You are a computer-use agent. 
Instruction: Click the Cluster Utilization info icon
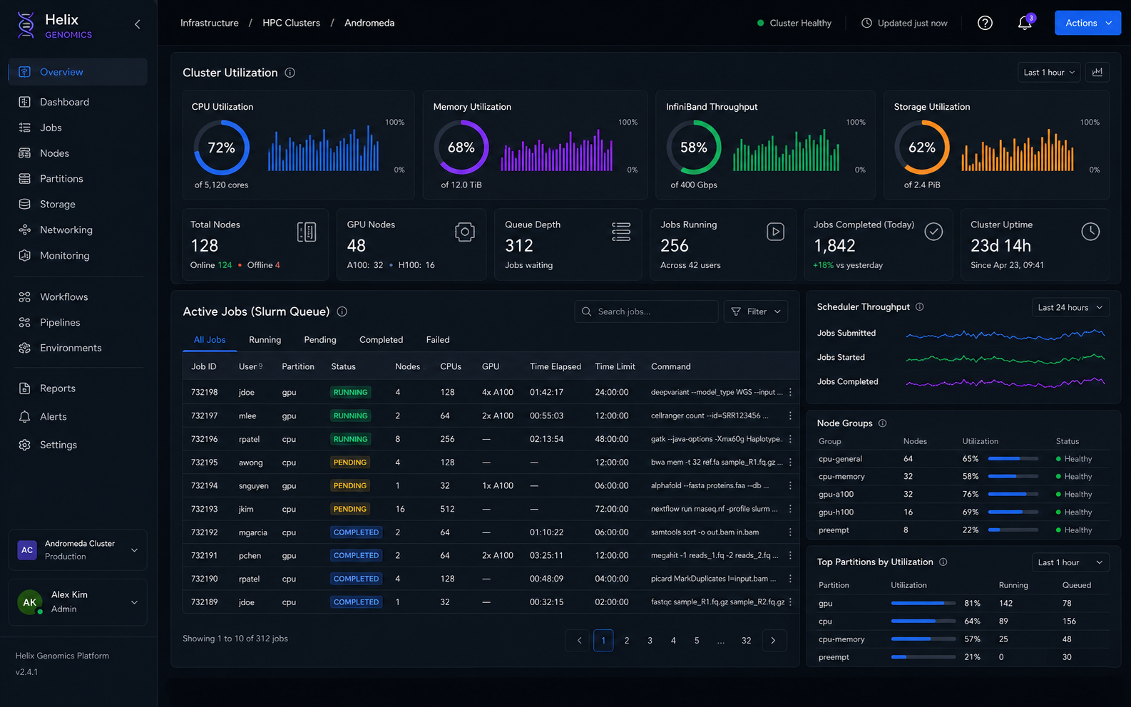[290, 73]
